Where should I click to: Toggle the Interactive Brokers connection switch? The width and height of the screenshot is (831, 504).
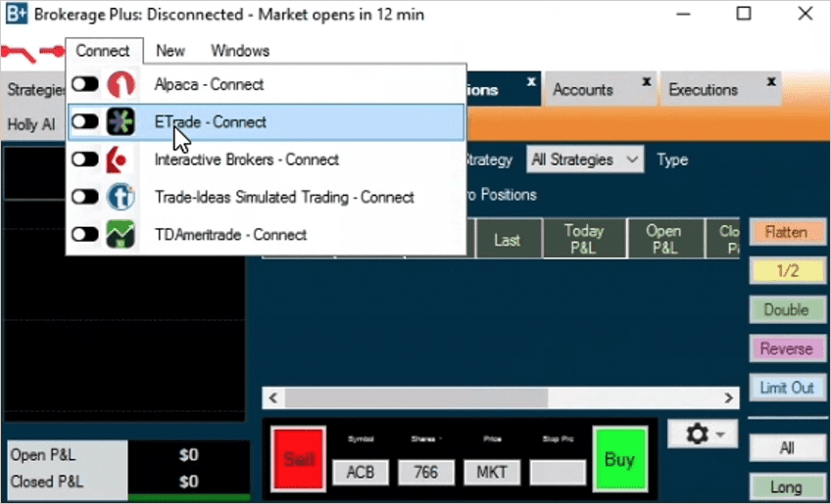coord(85,160)
